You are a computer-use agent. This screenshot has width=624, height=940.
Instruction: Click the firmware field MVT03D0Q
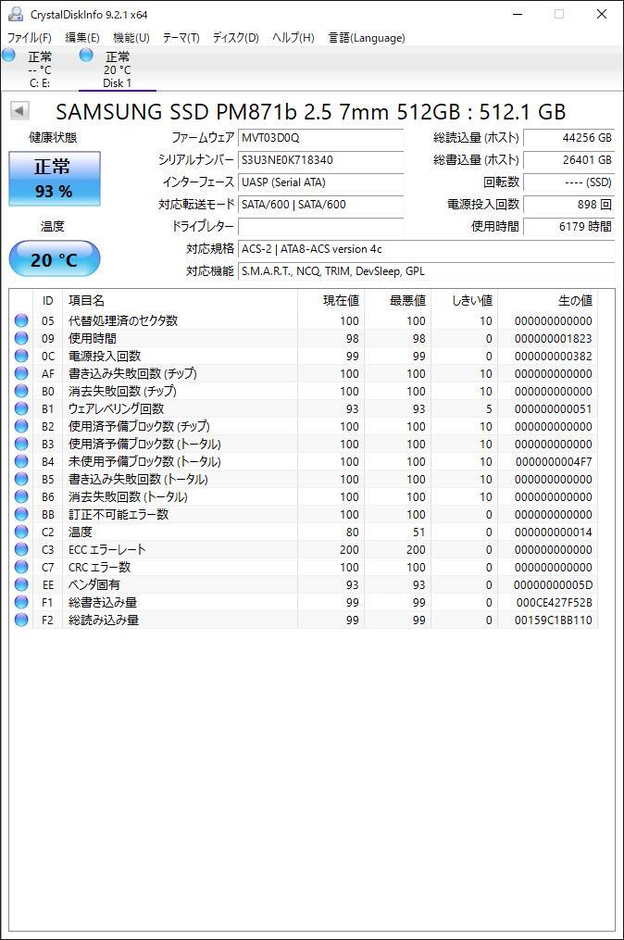click(320, 138)
